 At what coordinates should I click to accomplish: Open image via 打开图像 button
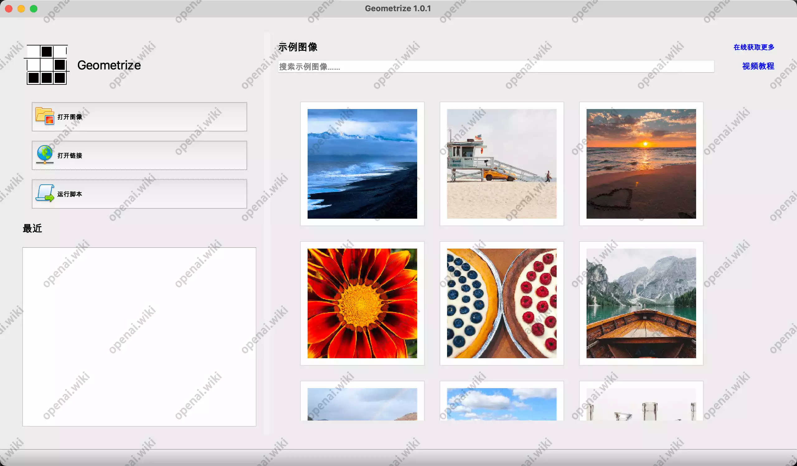139,117
